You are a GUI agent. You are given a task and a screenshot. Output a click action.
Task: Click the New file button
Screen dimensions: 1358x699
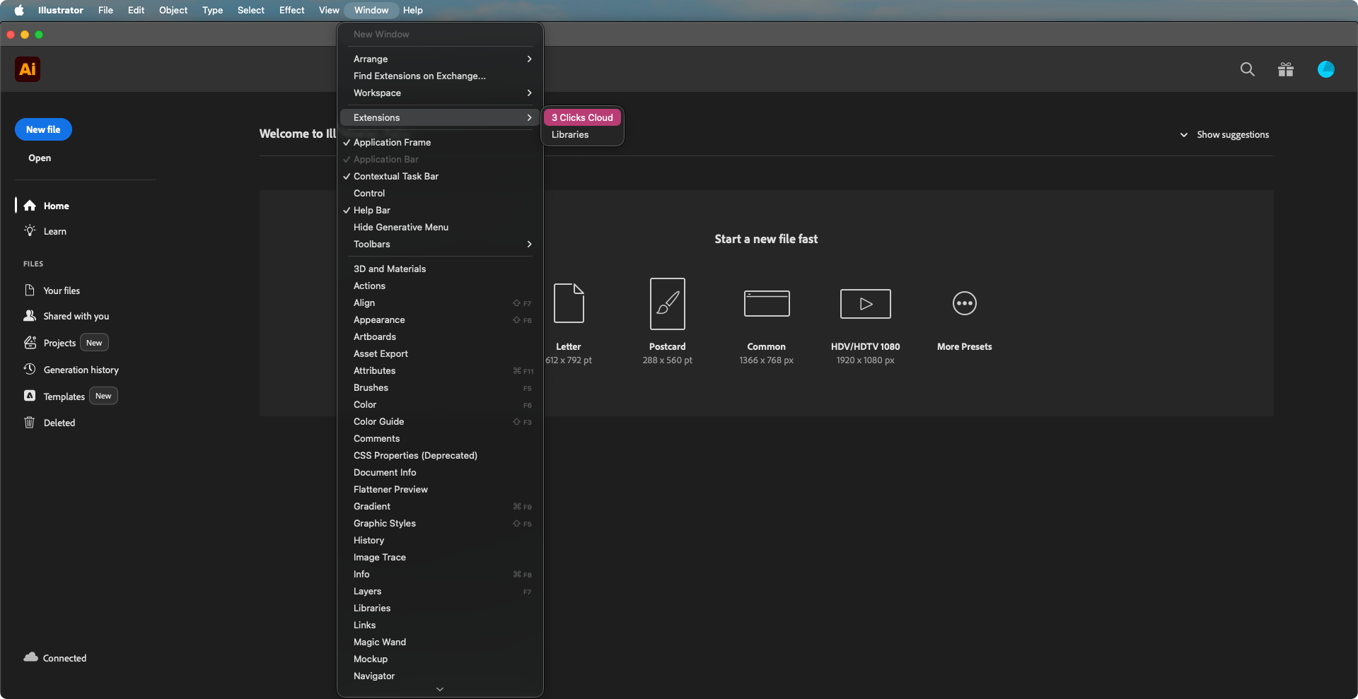coord(43,129)
